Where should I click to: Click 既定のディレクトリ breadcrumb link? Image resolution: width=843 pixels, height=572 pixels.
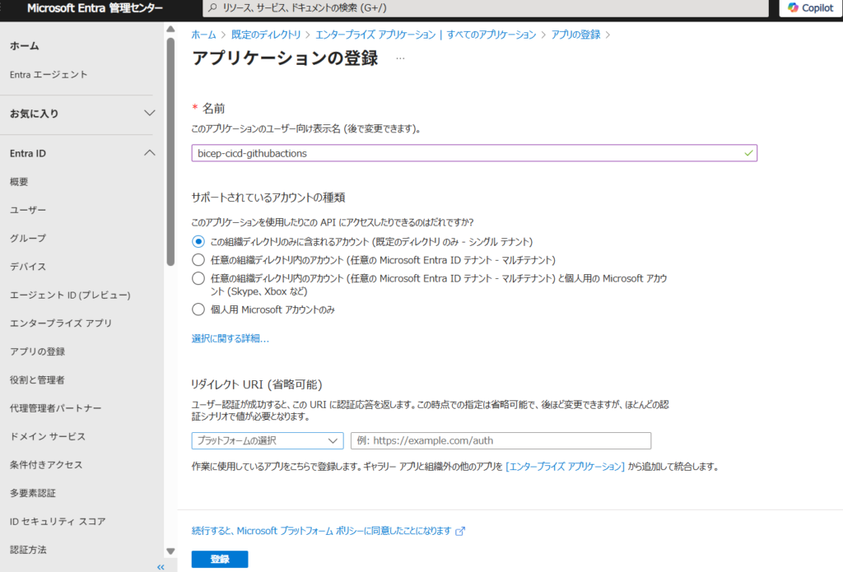coord(268,35)
